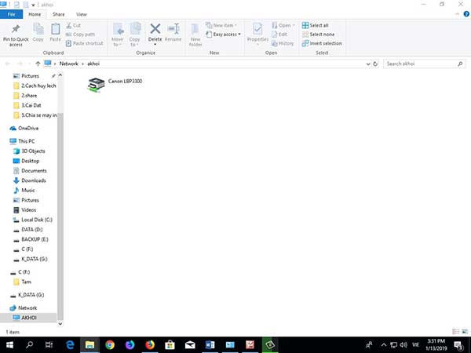The height and width of the screenshot is (353, 471).
Task: Click the Delete X icon
Action: 155,29
